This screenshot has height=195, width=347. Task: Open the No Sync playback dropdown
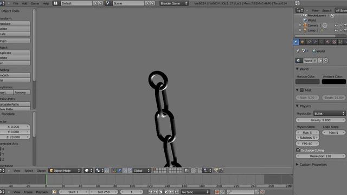point(195,192)
